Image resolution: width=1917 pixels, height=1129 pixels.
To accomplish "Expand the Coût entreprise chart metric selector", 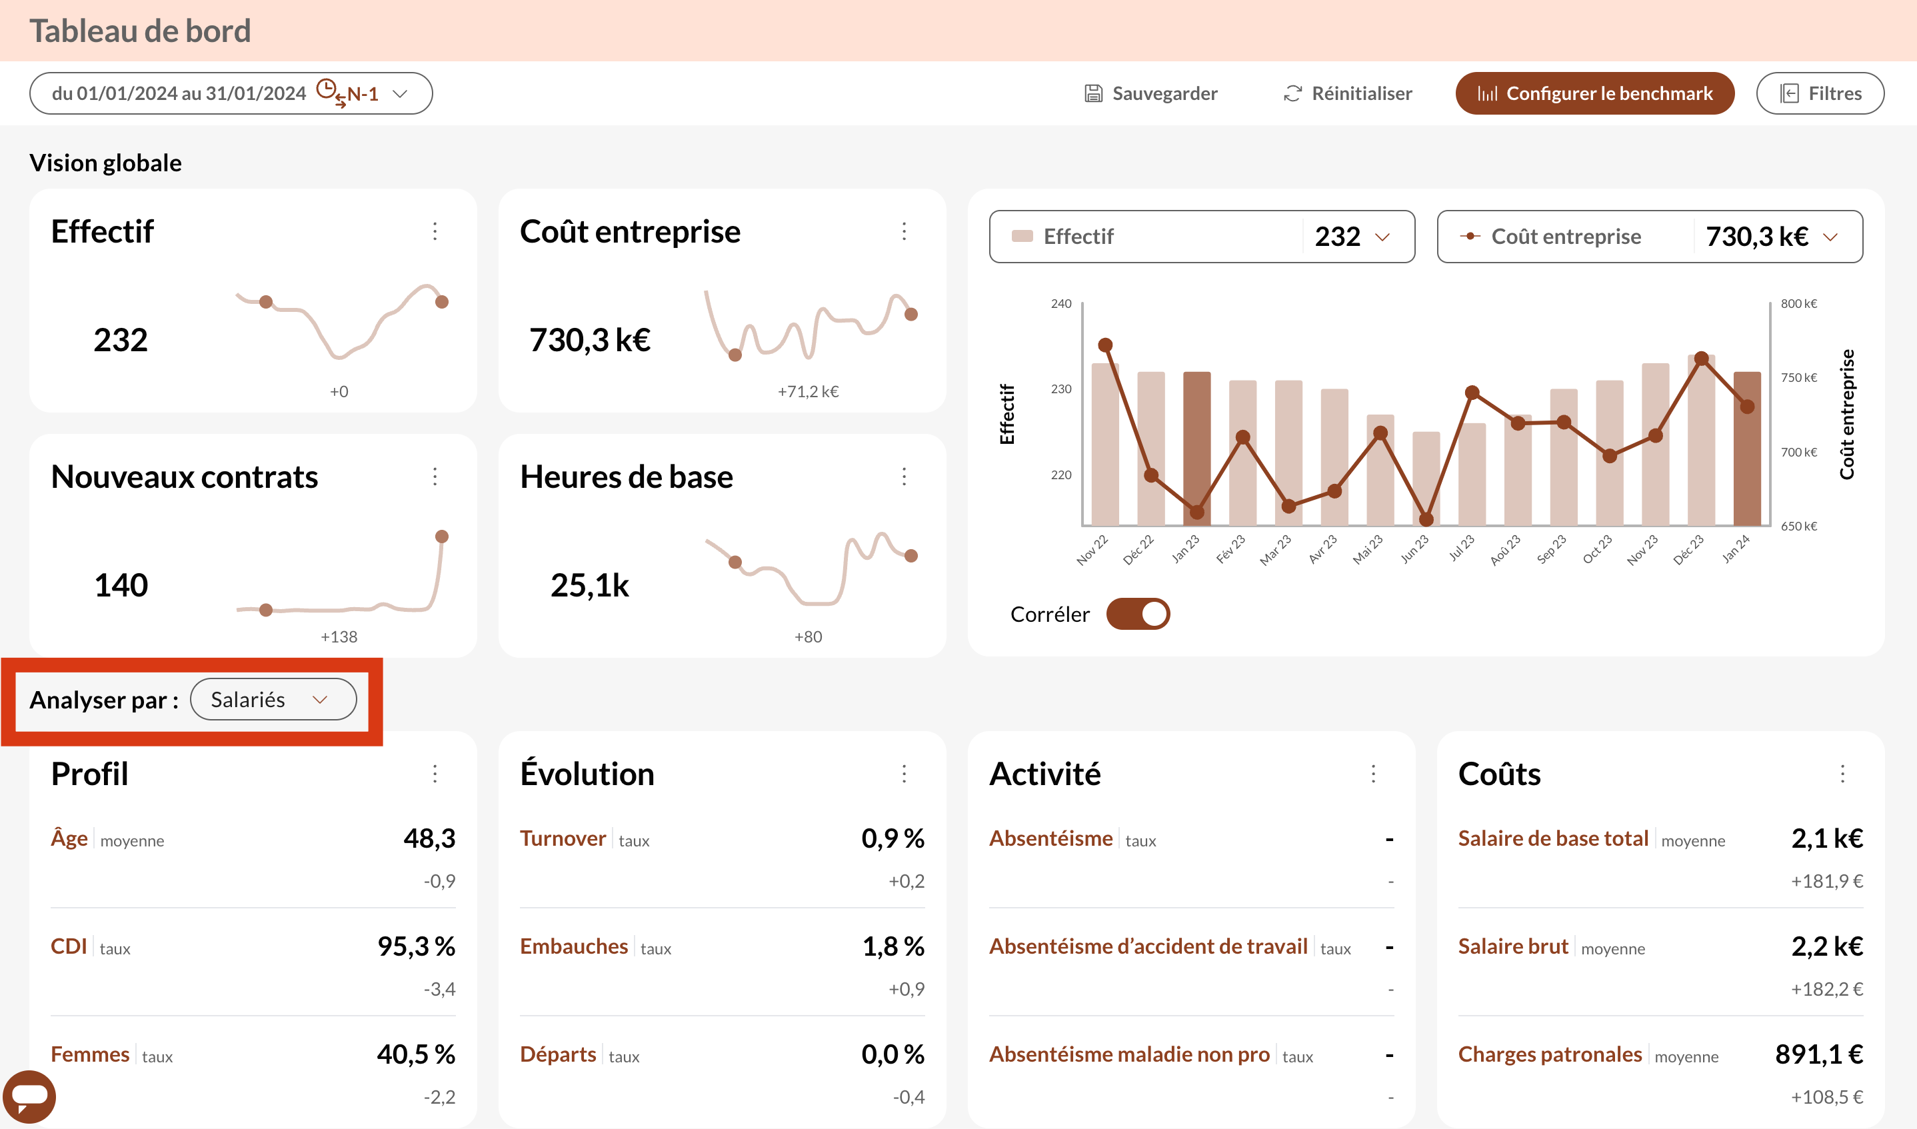I will click(x=1649, y=237).
